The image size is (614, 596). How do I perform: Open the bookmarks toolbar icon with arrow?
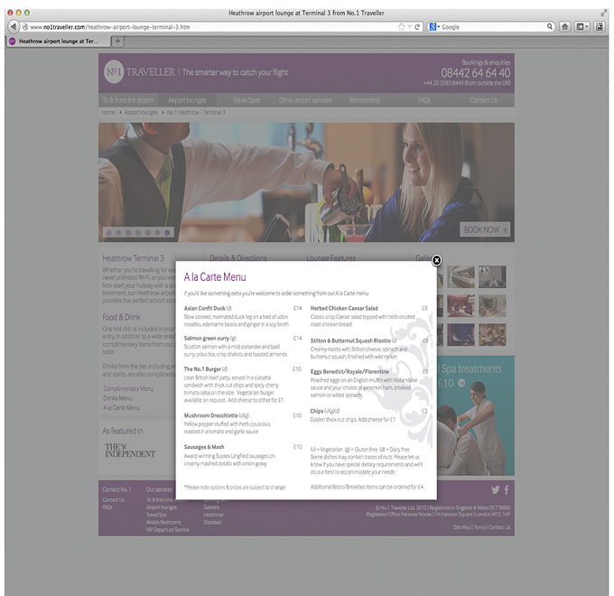tap(581, 26)
